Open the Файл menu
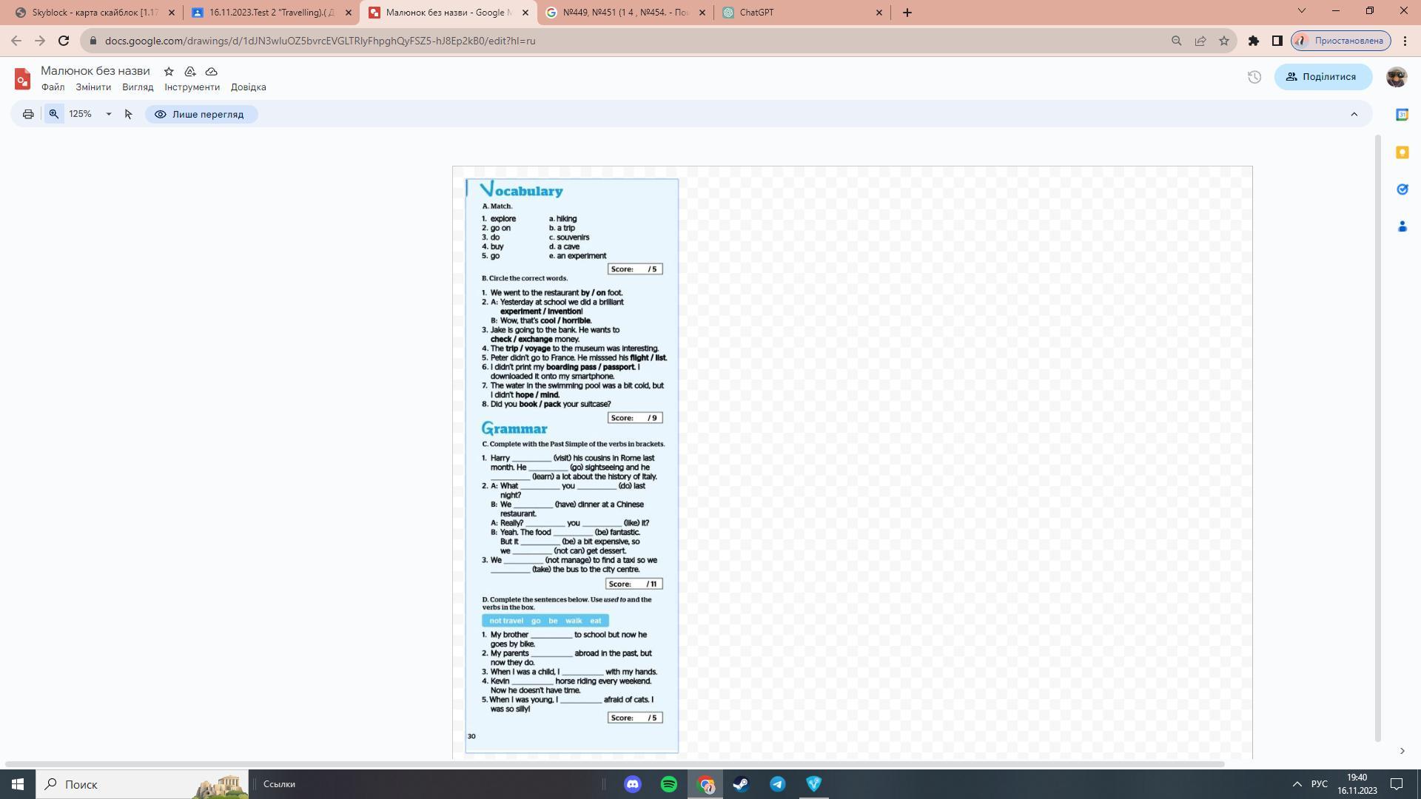 (x=53, y=87)
